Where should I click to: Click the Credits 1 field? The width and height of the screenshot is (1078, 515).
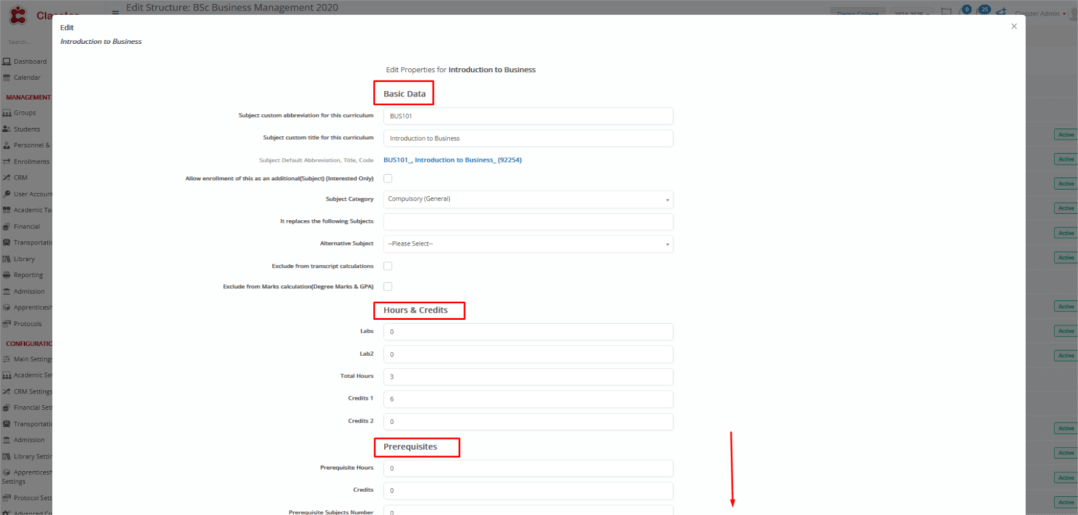pos(528,399)
